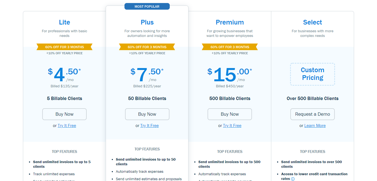Screen dimensions: 377x181
Task: Click the $15.00 per month price
Action: pyautogui.click(x=230, y=75)
